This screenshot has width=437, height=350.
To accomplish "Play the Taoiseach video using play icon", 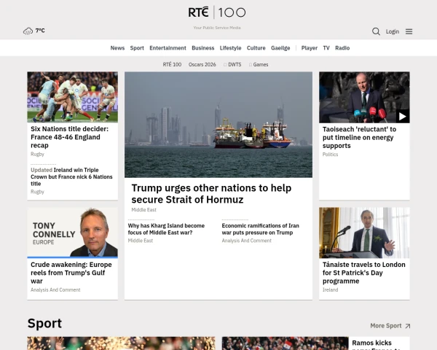I will click(x=402, y=116).
